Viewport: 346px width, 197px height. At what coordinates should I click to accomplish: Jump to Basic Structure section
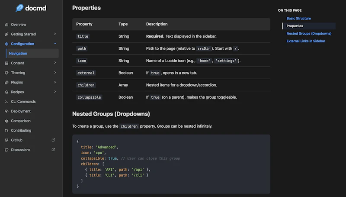298,19
